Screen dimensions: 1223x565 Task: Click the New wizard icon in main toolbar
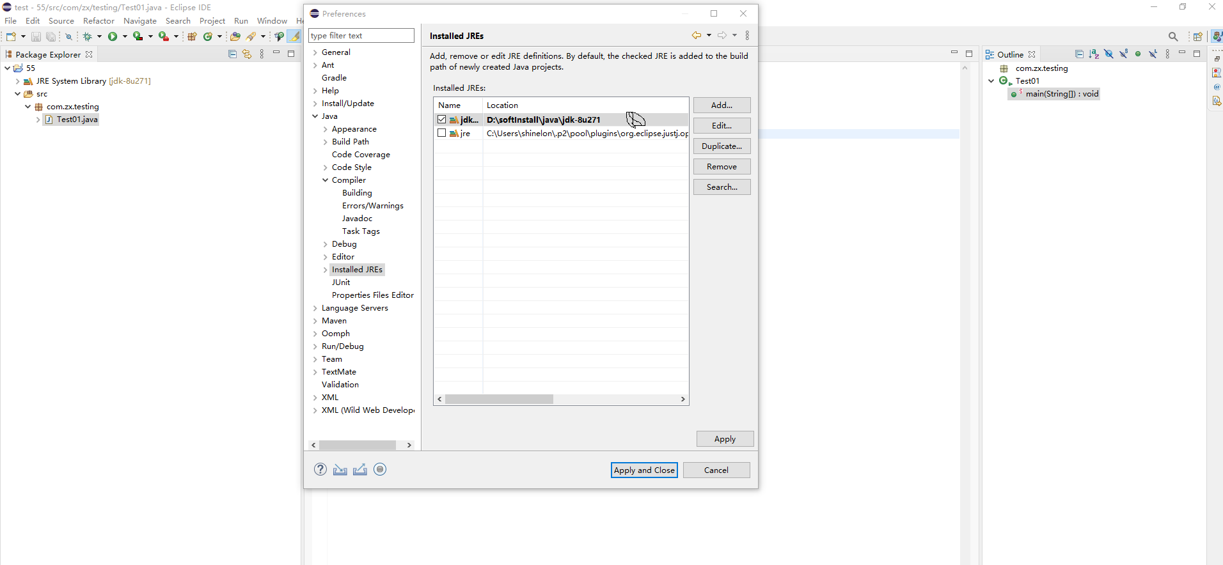pos(11,36)
